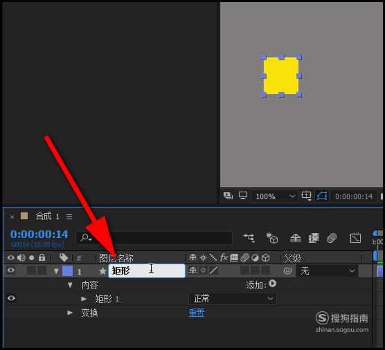This screenshot has width=385, height=350.
Task: Toggle hide shy layers icon
Action: point(296,238)
